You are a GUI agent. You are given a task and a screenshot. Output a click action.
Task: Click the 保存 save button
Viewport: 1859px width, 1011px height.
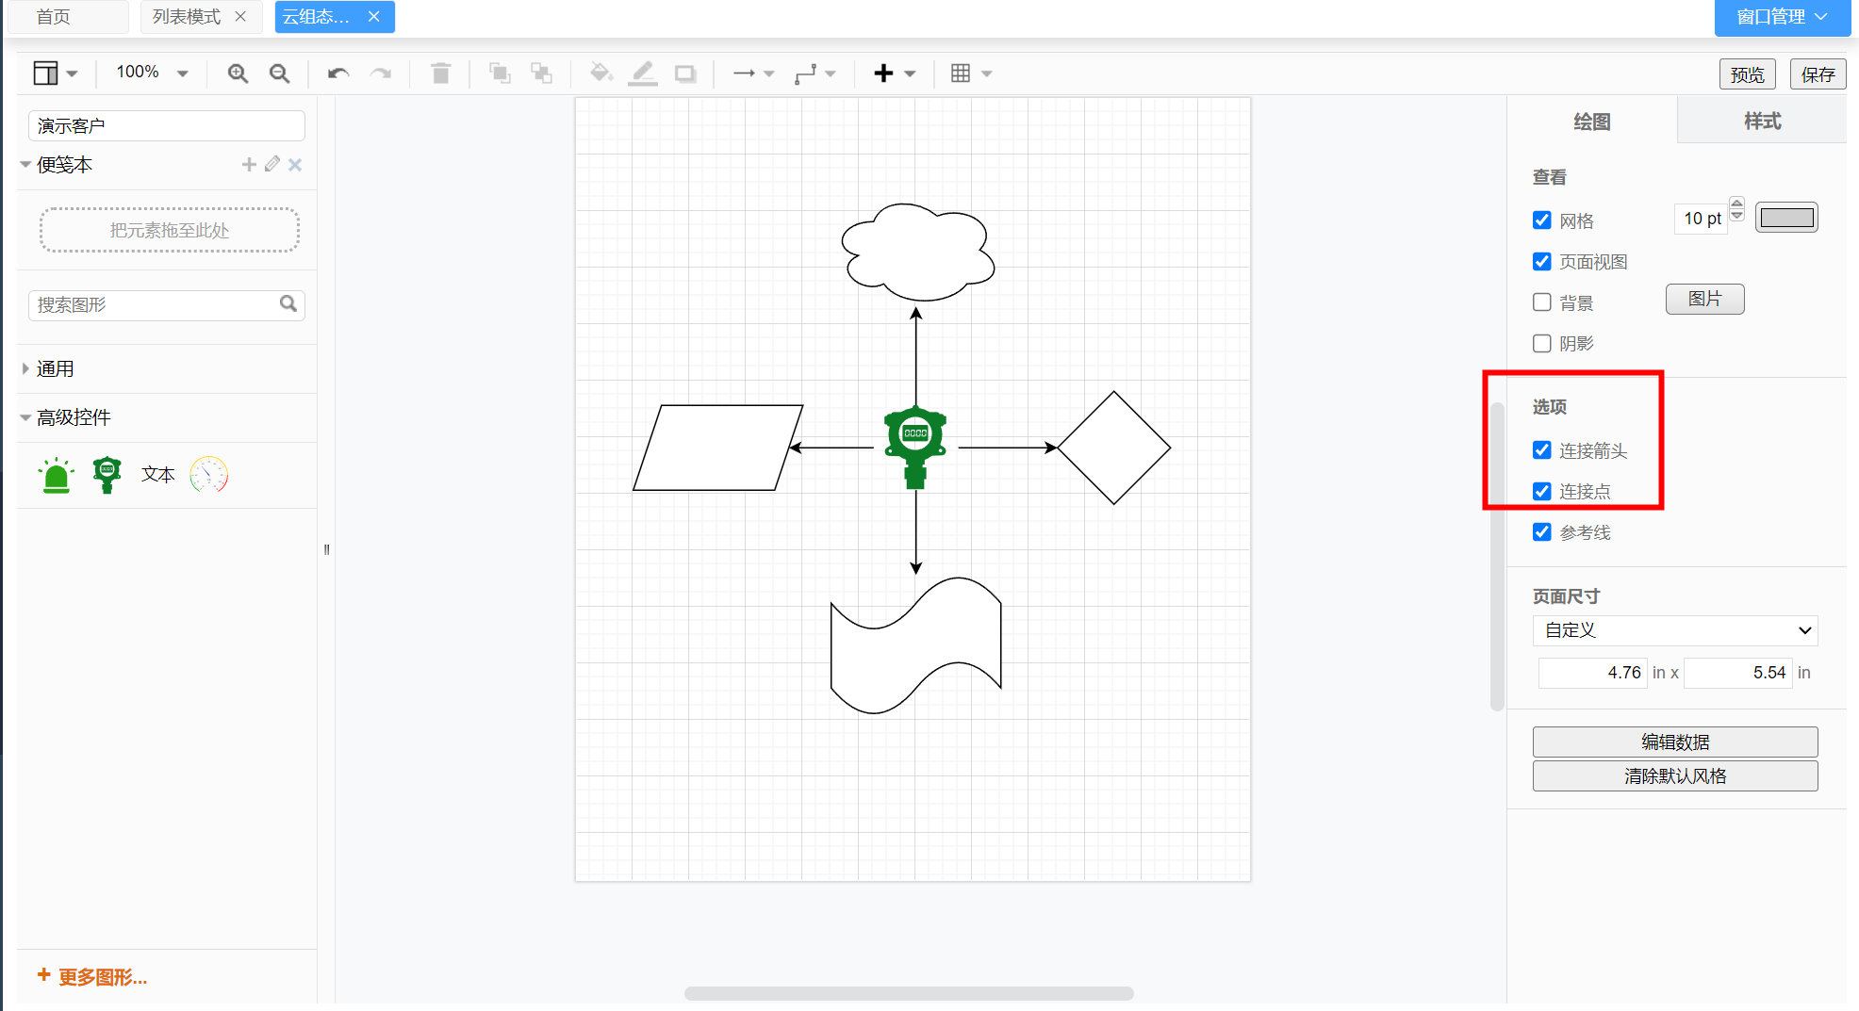[1817, 74]
